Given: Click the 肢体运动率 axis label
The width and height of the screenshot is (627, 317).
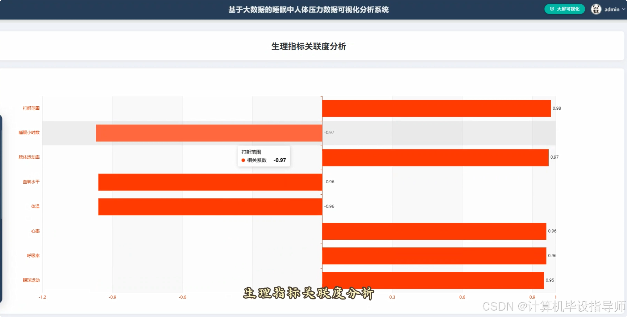Looking at the screenshot, I should click(x=29, y=157).
